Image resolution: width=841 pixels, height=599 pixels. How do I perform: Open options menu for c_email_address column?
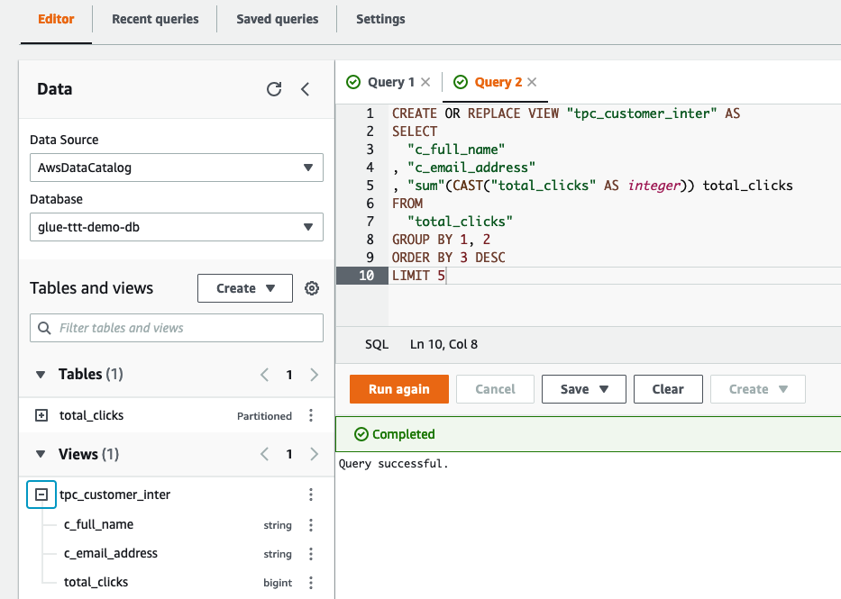pos(311,553)
